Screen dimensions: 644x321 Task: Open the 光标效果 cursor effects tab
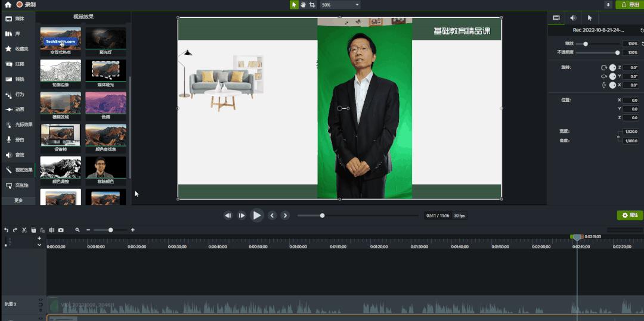(x=18, y=124)
